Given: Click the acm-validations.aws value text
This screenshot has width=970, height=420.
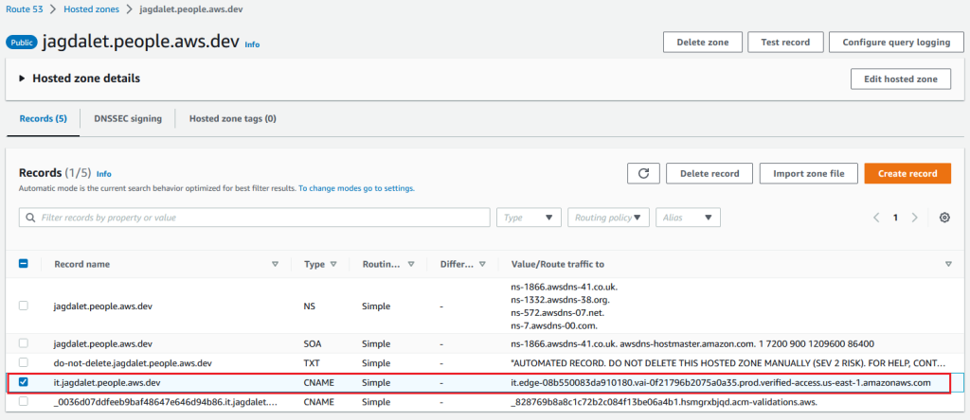Looking at the screenshot, I should click(x=664, y=401).
